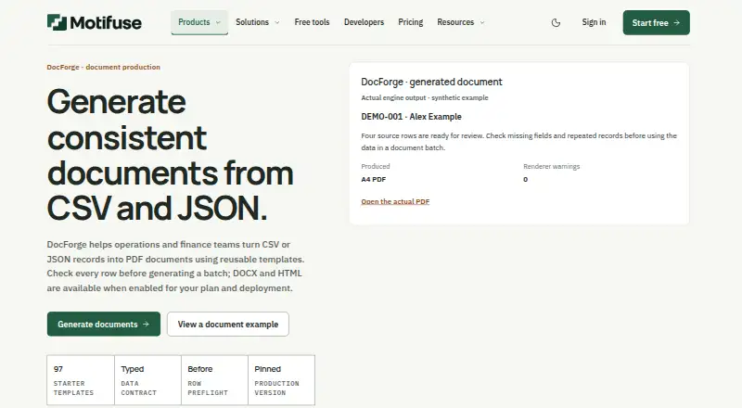Expand the Resources menu
Image resolution: width=742 pixels, height=408 pixels.
click(x=460, y=22)
